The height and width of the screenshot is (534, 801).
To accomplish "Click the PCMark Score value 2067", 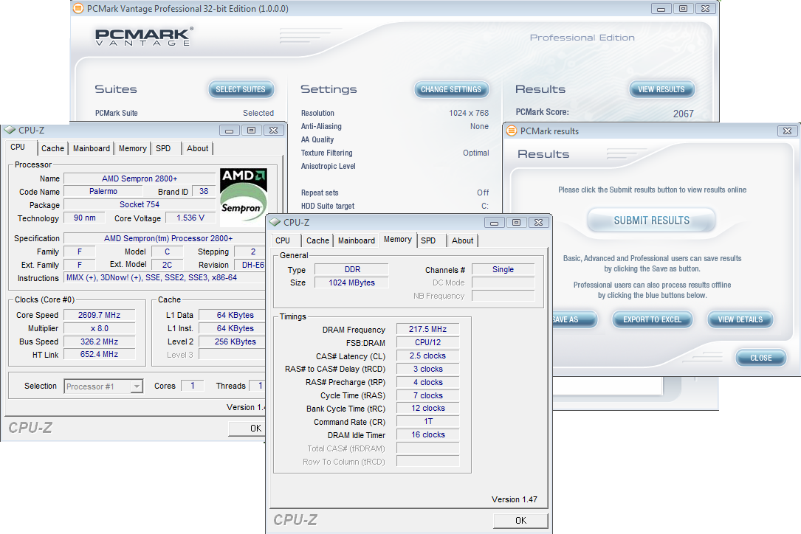I will click(683, 114).
